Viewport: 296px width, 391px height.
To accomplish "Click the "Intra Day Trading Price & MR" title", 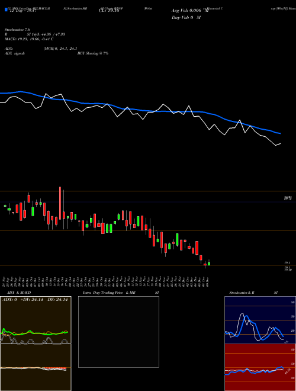I will (x=109, y=293).
